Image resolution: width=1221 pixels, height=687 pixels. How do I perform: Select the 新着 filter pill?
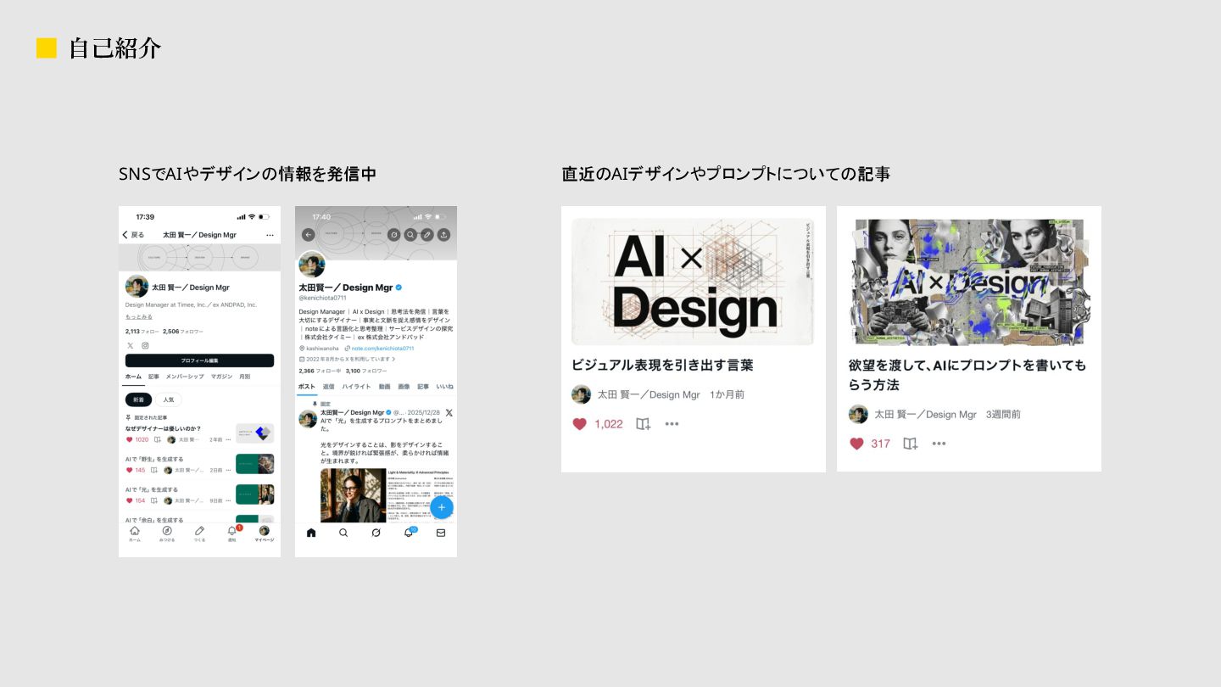[138, 399]
